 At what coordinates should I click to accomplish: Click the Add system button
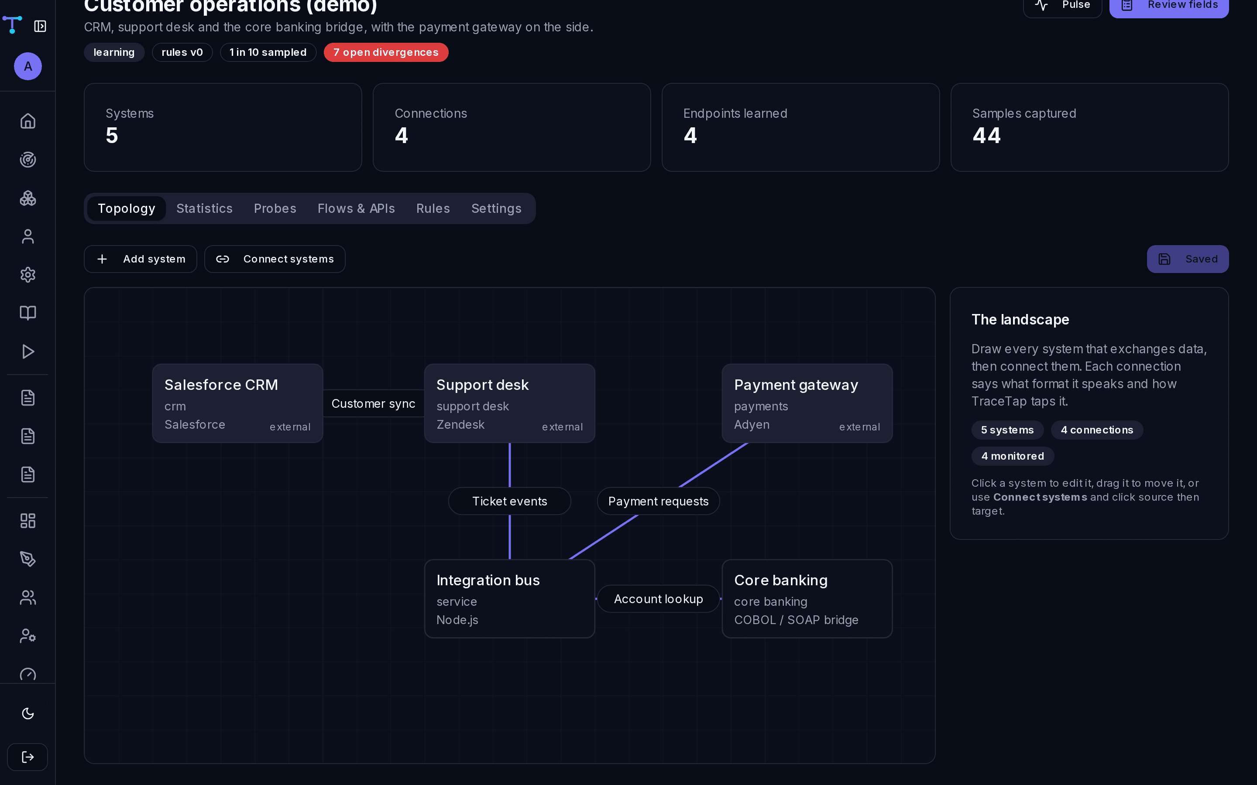[140, 259]
